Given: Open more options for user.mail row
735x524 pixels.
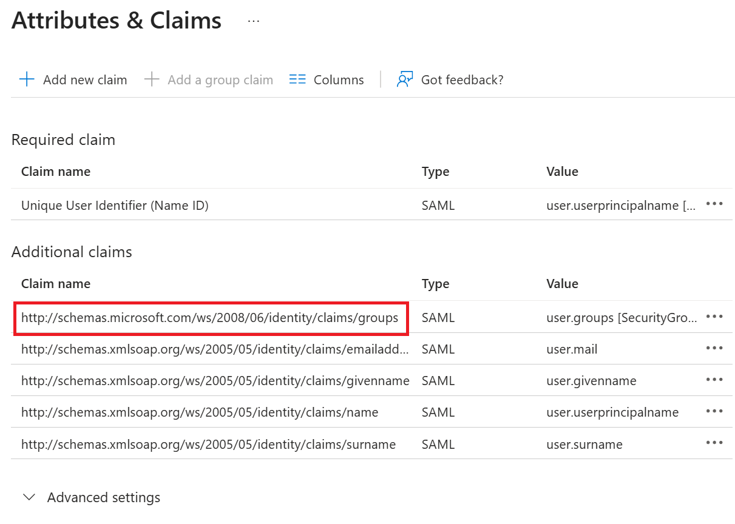Looking at the screenshot, I should click(x=714, y=348).
